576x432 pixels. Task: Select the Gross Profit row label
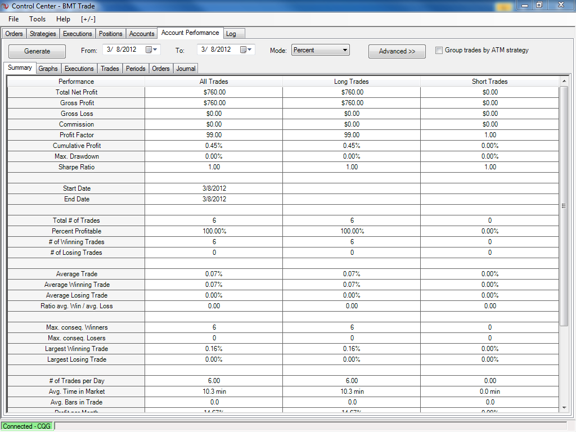pyautogui.click(x=76, y=103)
